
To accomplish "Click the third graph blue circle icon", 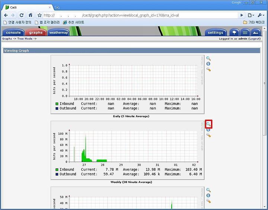I will pyautogui.click(x=208, y=195).
